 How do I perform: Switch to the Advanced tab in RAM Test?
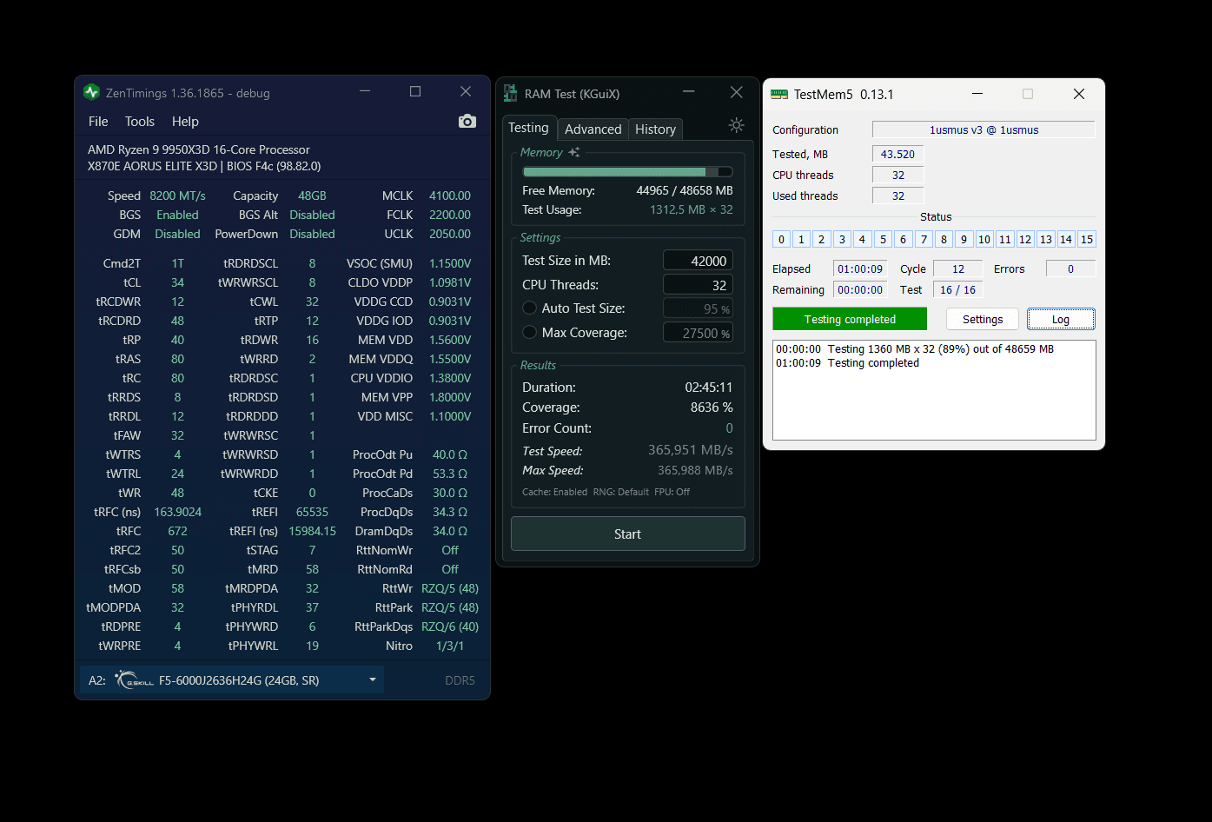point(593,129)
